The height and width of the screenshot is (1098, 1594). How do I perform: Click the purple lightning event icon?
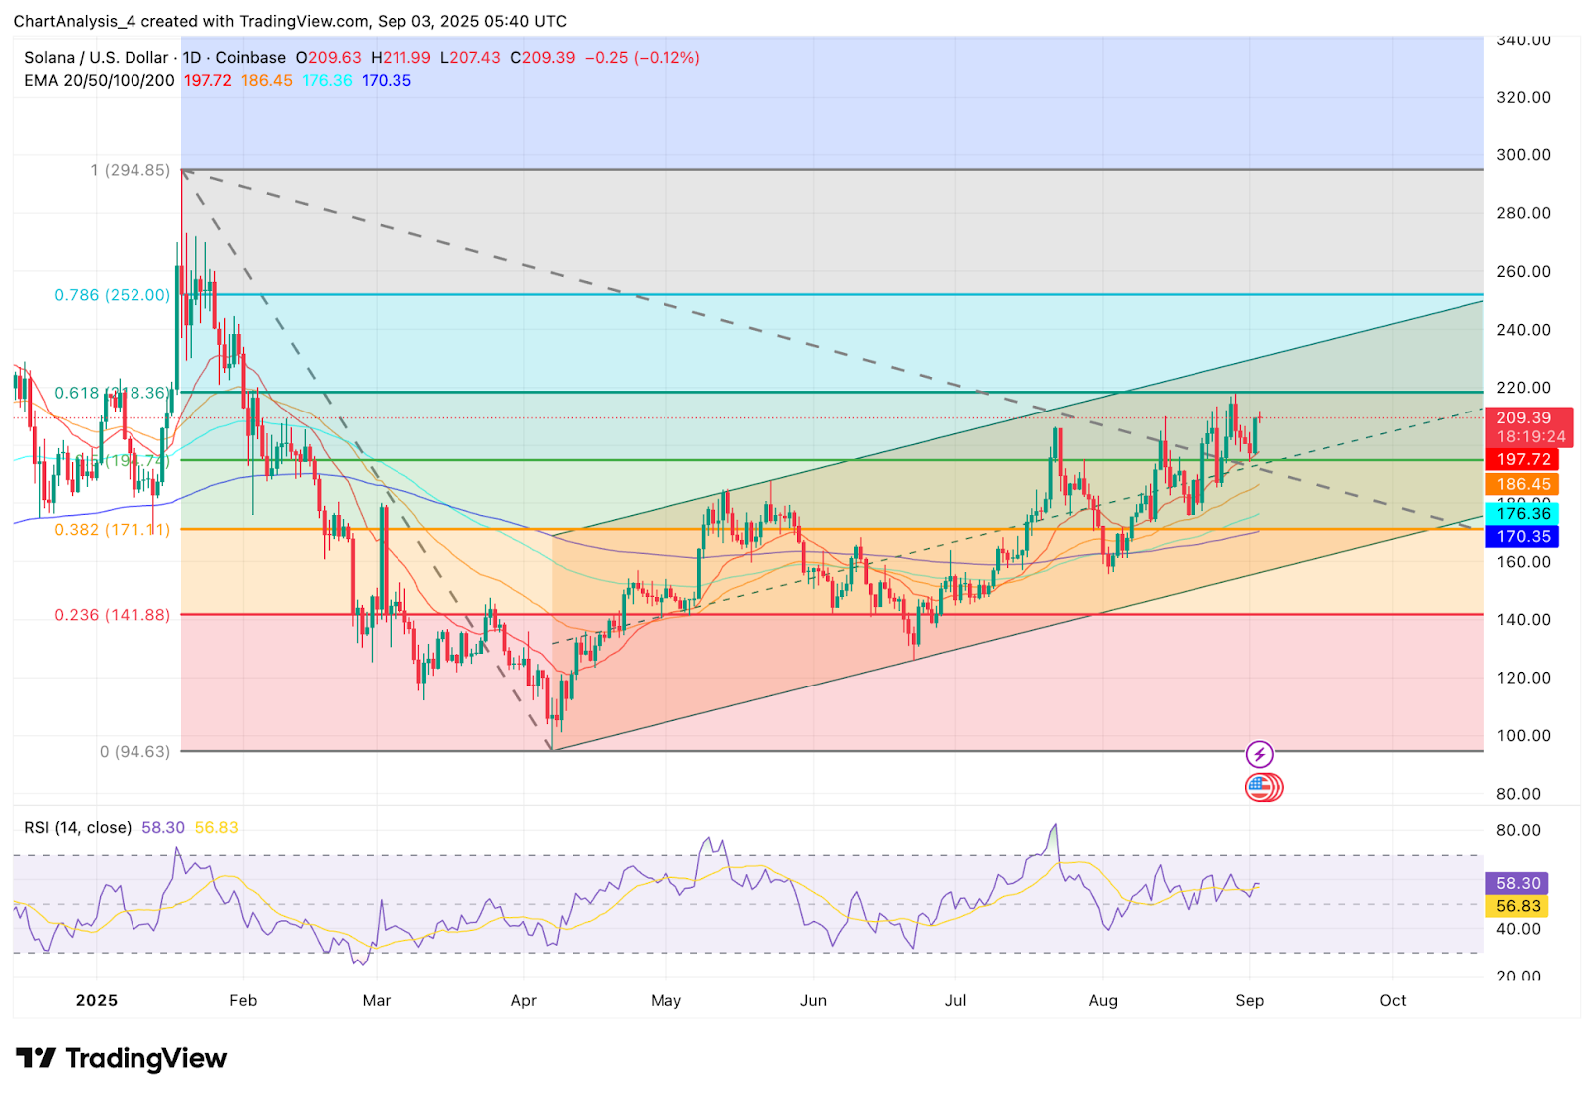tap(1259, 754)
